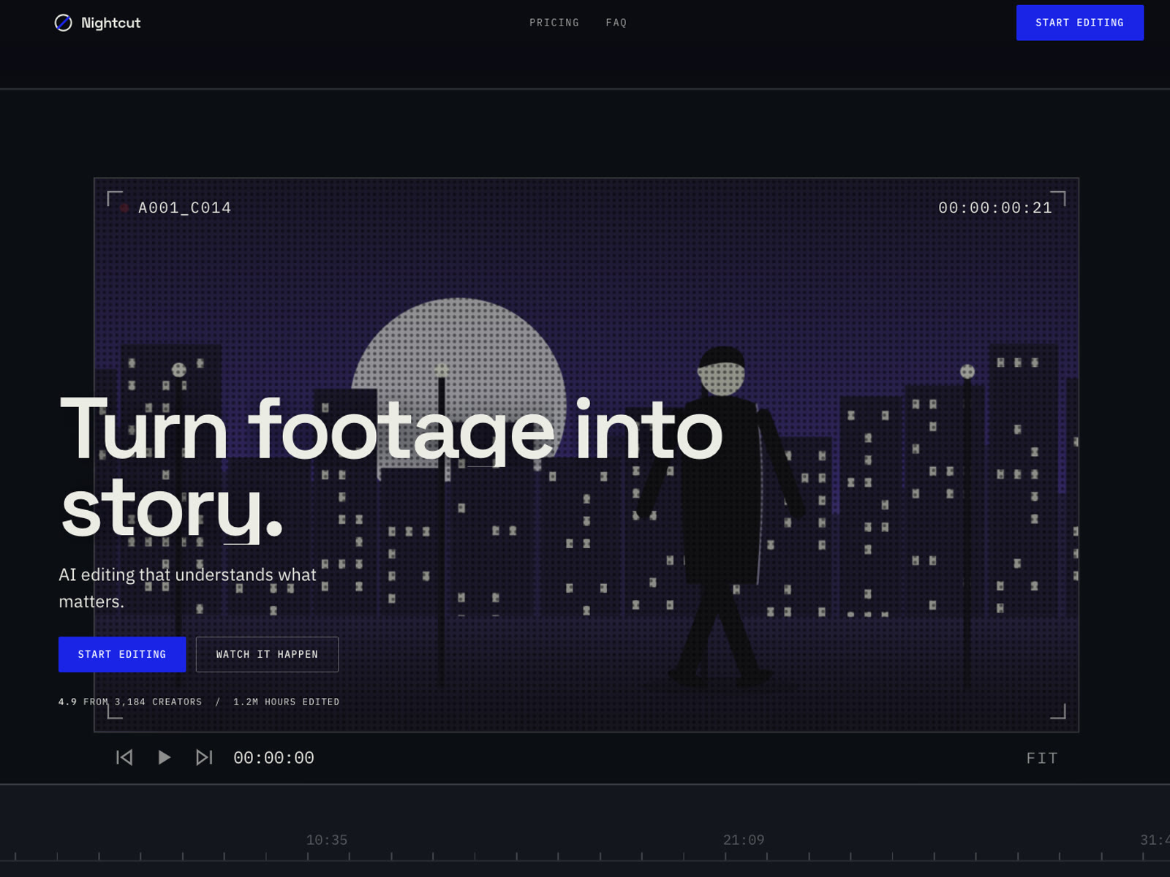The height and width of the screenshot is (877, 1170).
Task: Select the '1.2M hours edited' text
Action: click(287, 702)
